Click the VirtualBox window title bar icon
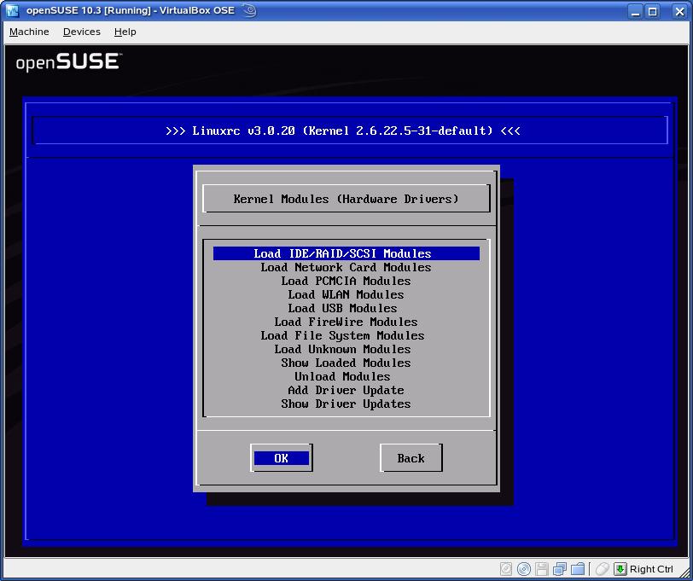693x581 pixels. pos(12,10)
